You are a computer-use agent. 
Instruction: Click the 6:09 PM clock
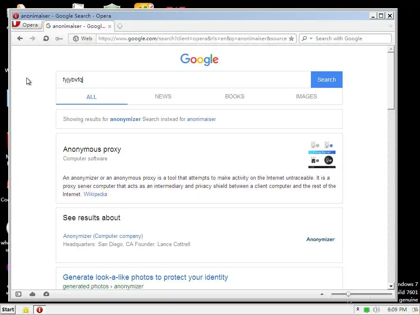point(397,310)
